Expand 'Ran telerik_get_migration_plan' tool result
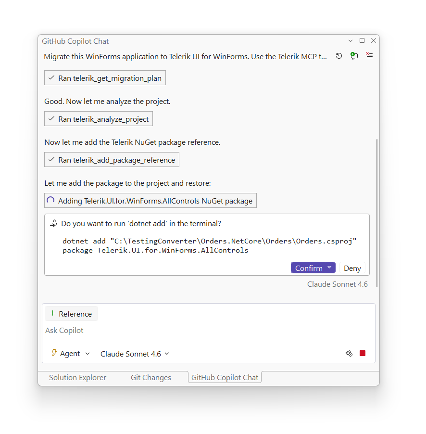The width and height of the screenshot is (426, 434). tap(105, 78)
